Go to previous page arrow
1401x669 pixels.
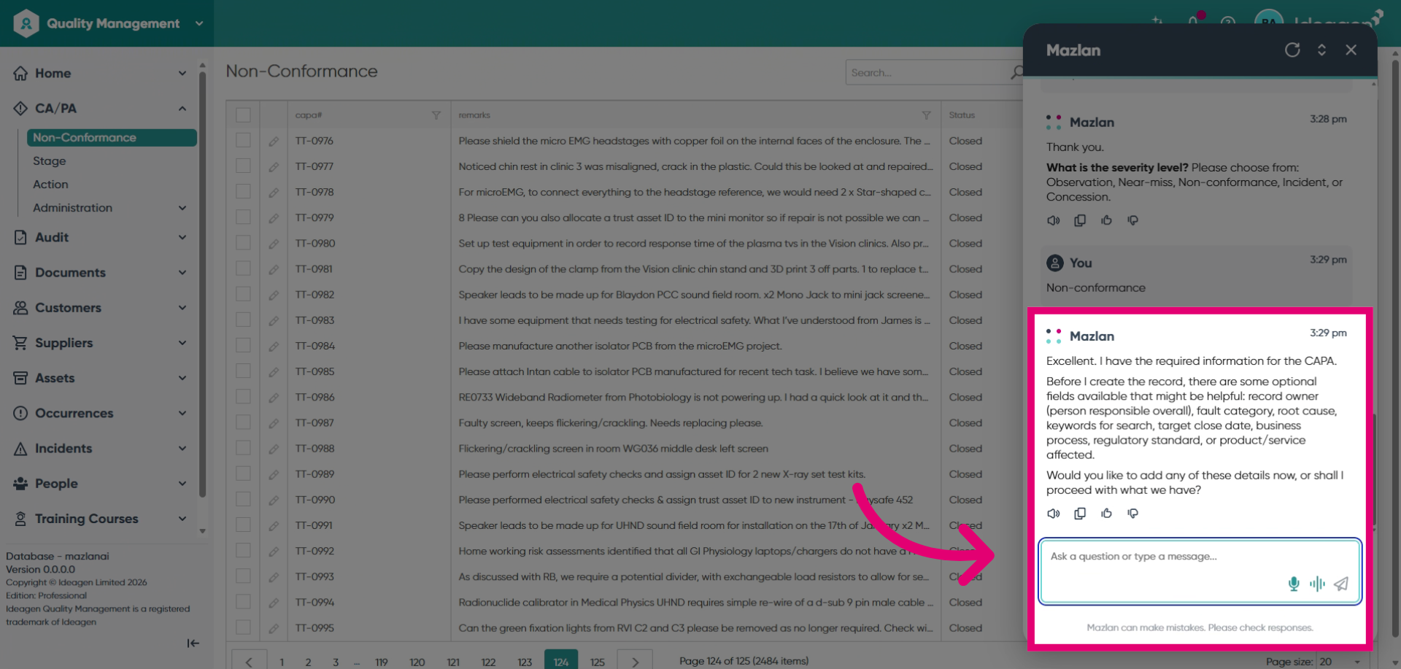[x=249, y=660]
